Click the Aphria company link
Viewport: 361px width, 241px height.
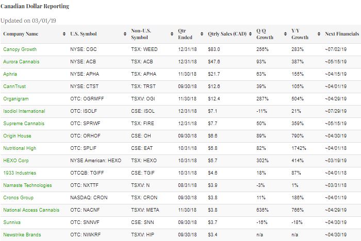click(x=10, y=74)
